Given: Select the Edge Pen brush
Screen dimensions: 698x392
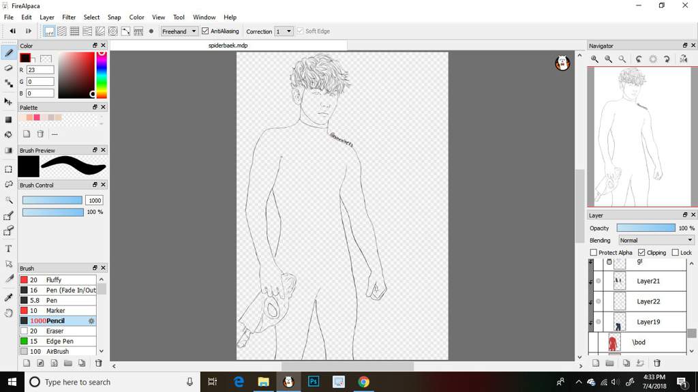Looking at the screenshot, I should (58, 342).
